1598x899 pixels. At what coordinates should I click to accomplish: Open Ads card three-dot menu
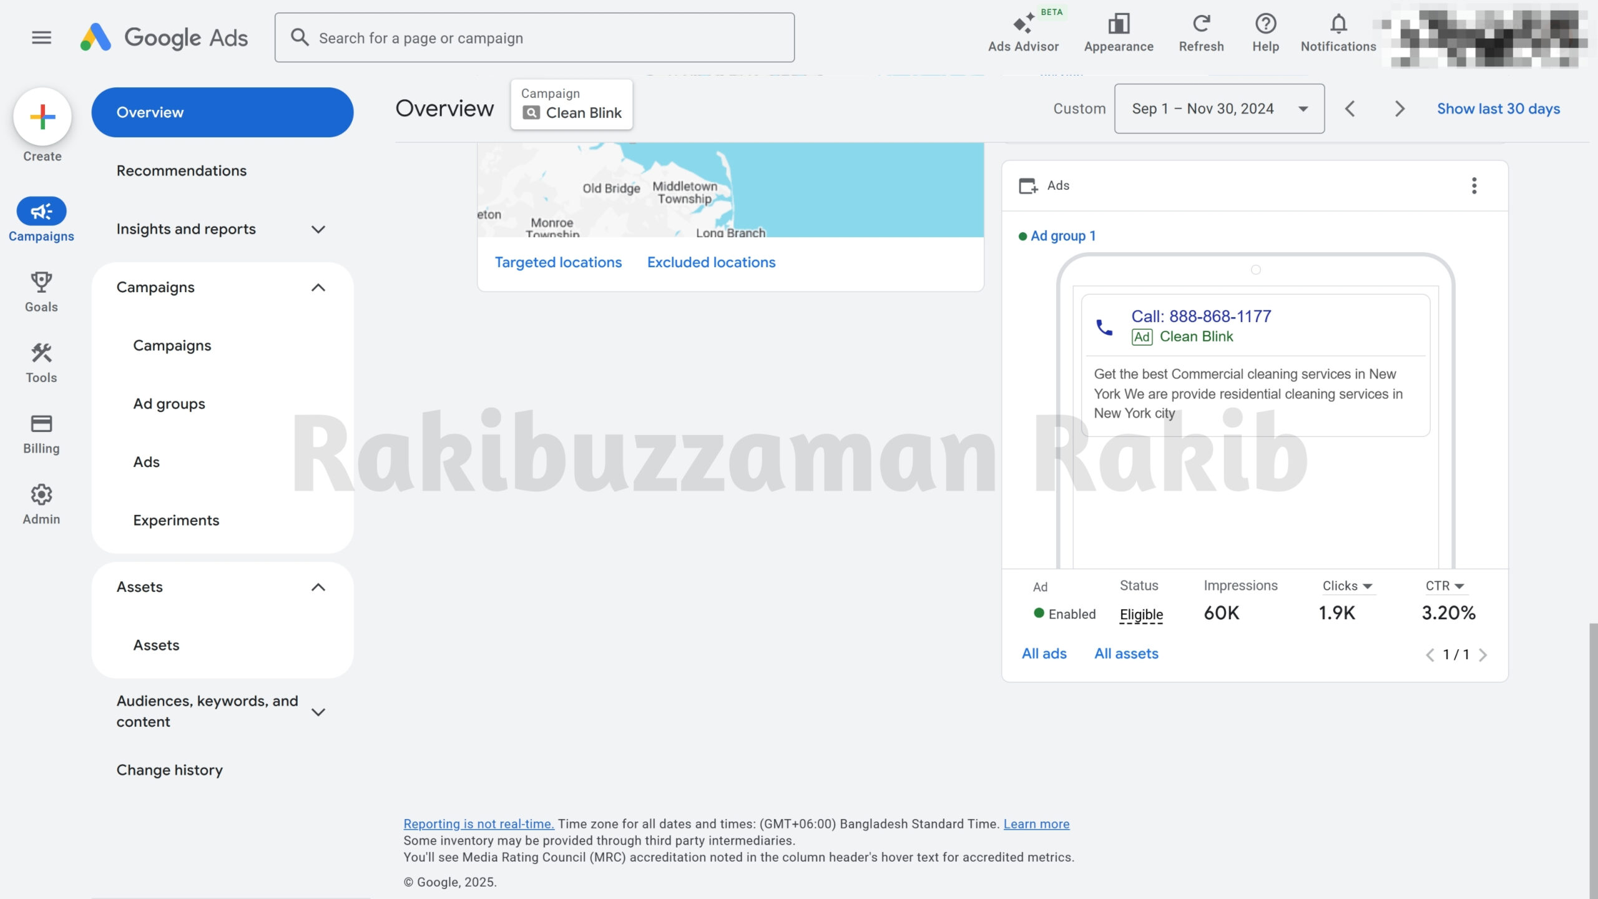1474,185
